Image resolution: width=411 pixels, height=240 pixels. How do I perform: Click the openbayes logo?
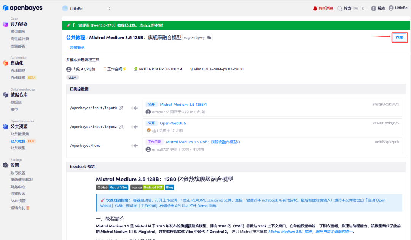click(x=22, y=8)
